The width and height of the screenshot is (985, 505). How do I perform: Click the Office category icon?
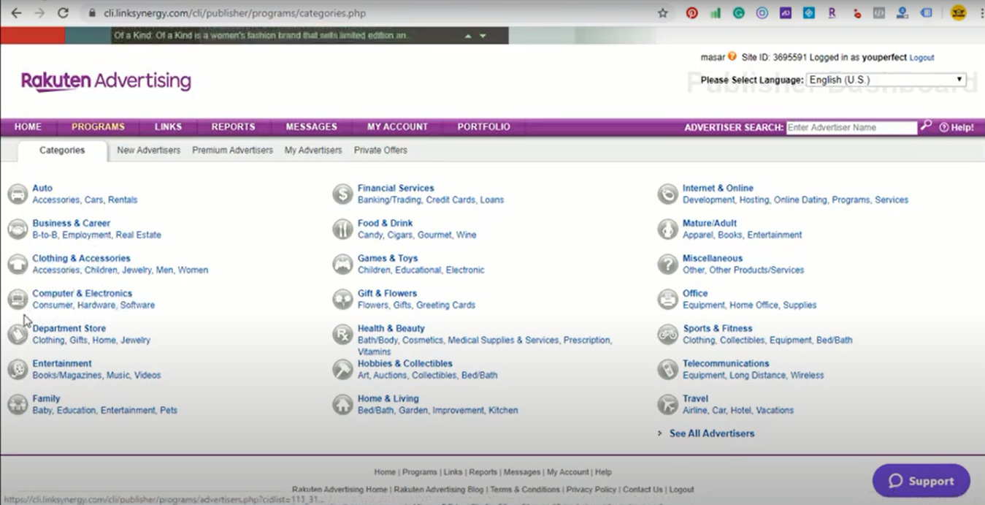tap(667, 300)
